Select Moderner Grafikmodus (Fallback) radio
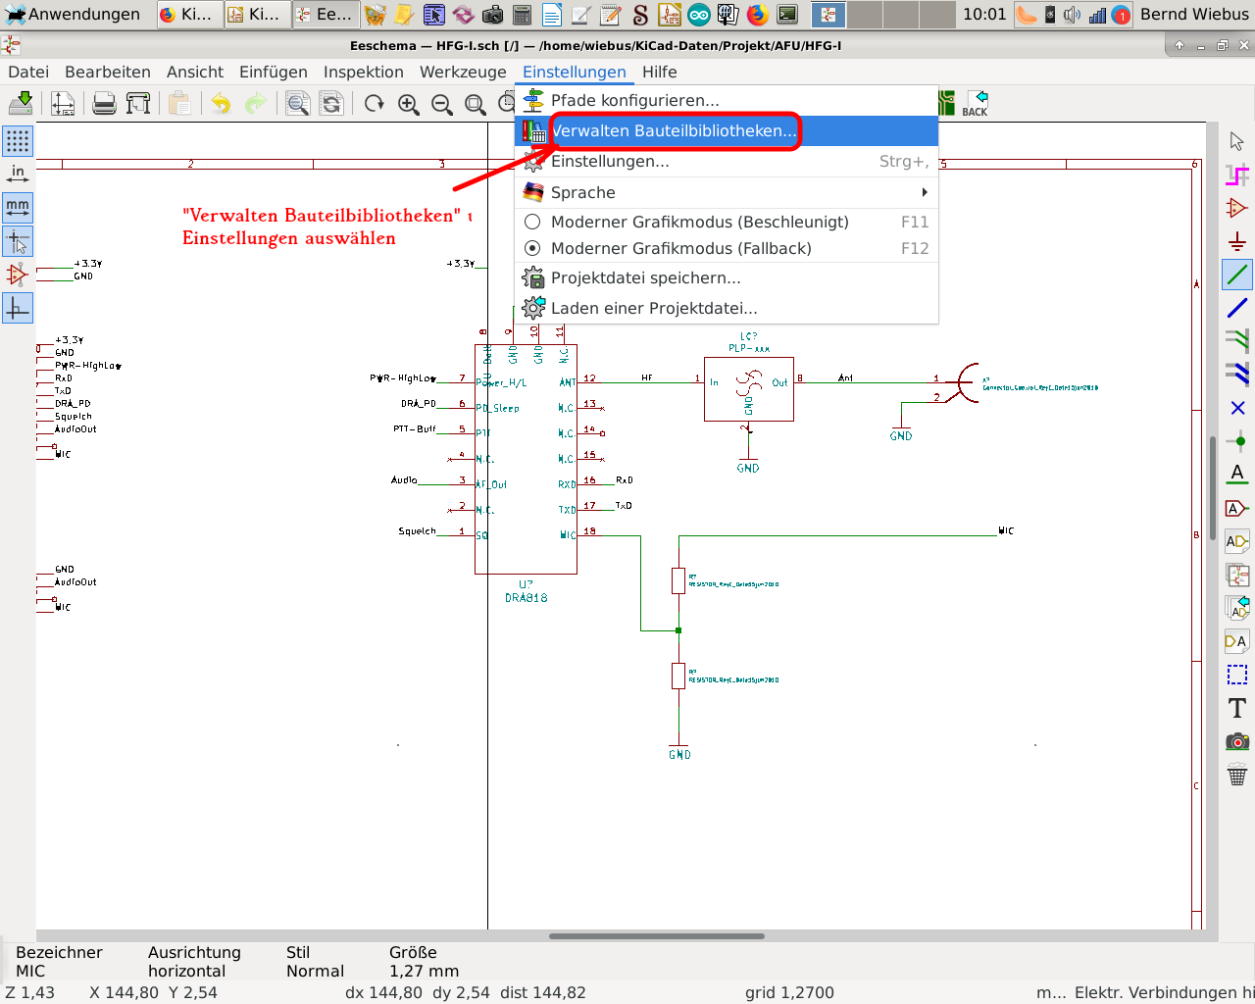The width and height of the screenshot is (1255, 1004). pyautogui.click(x=727, y=248)
